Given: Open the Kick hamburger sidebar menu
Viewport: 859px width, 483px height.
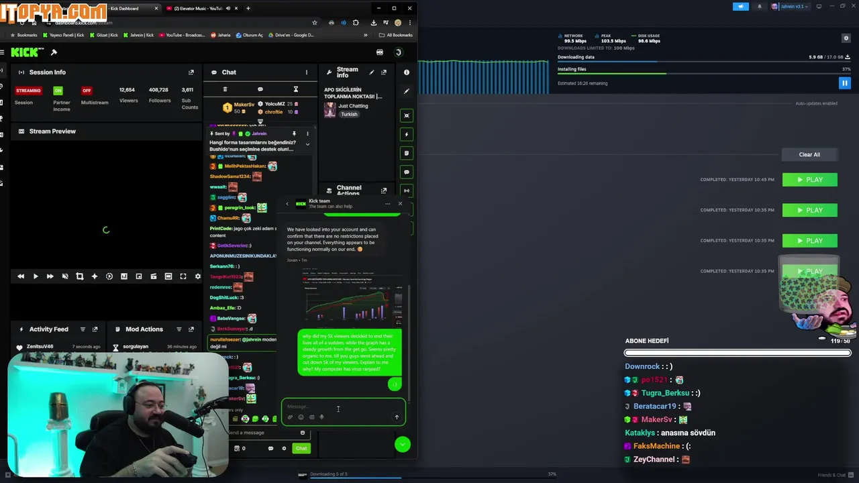Looking at the screenshot, I should click(x=3, y=52).
